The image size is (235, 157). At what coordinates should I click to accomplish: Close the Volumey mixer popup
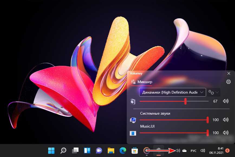(x=229, y=73)
